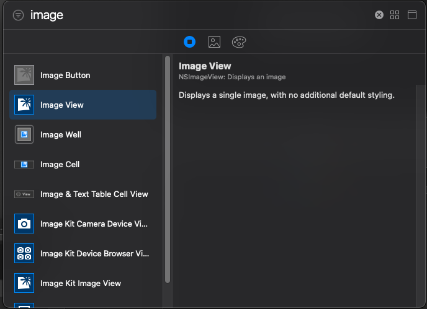Viewport: 427px width, 309px height.
Task: Select the Image media library tab
Action: [x=214, y=42]
